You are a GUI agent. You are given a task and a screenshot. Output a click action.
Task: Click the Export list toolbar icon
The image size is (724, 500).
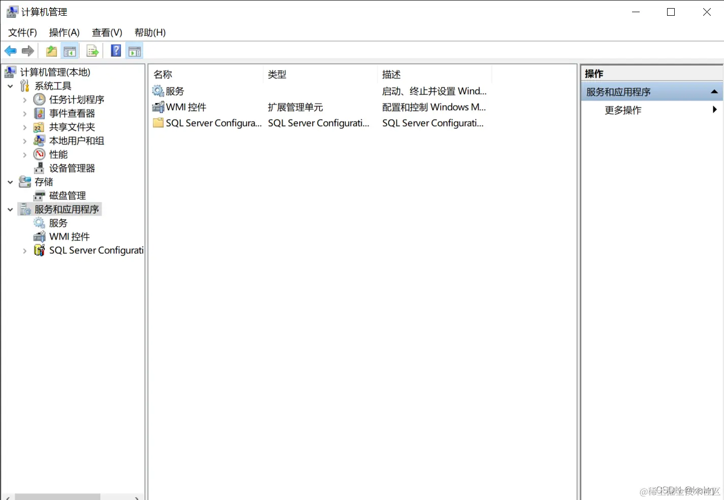pos(92,51)
